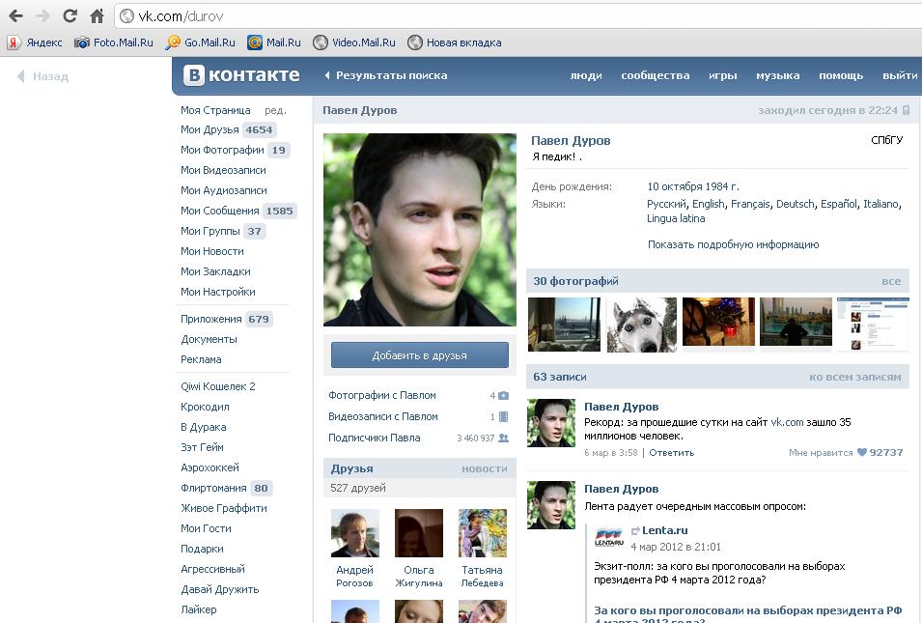Open the Video.Mail.Ru bookmark
Image resolution: width=922 pixels, height=623 pixels.
coord(354,42)
